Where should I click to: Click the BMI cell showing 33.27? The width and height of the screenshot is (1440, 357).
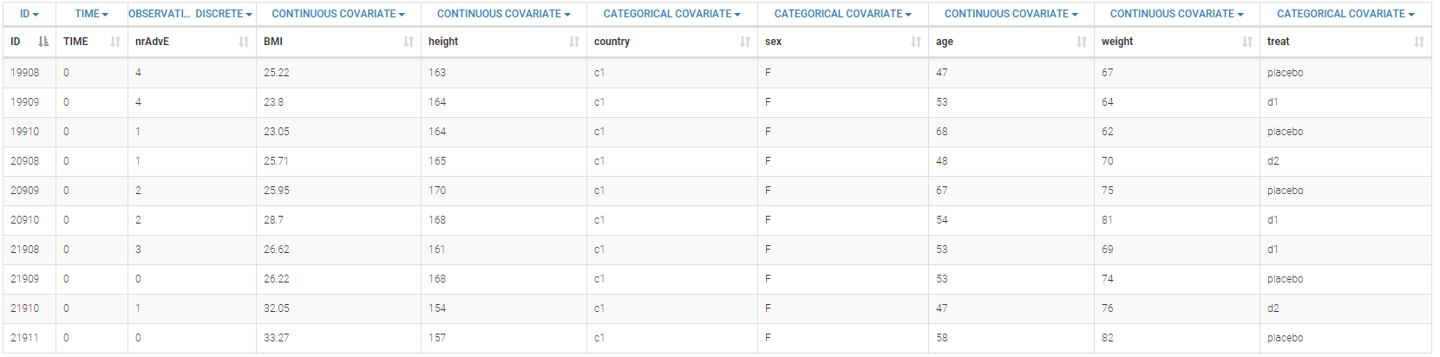[x=277, y=338]
